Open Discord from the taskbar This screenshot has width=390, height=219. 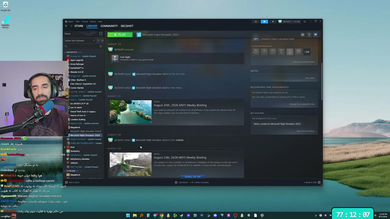pyautogui.click(x=215, y=216)
